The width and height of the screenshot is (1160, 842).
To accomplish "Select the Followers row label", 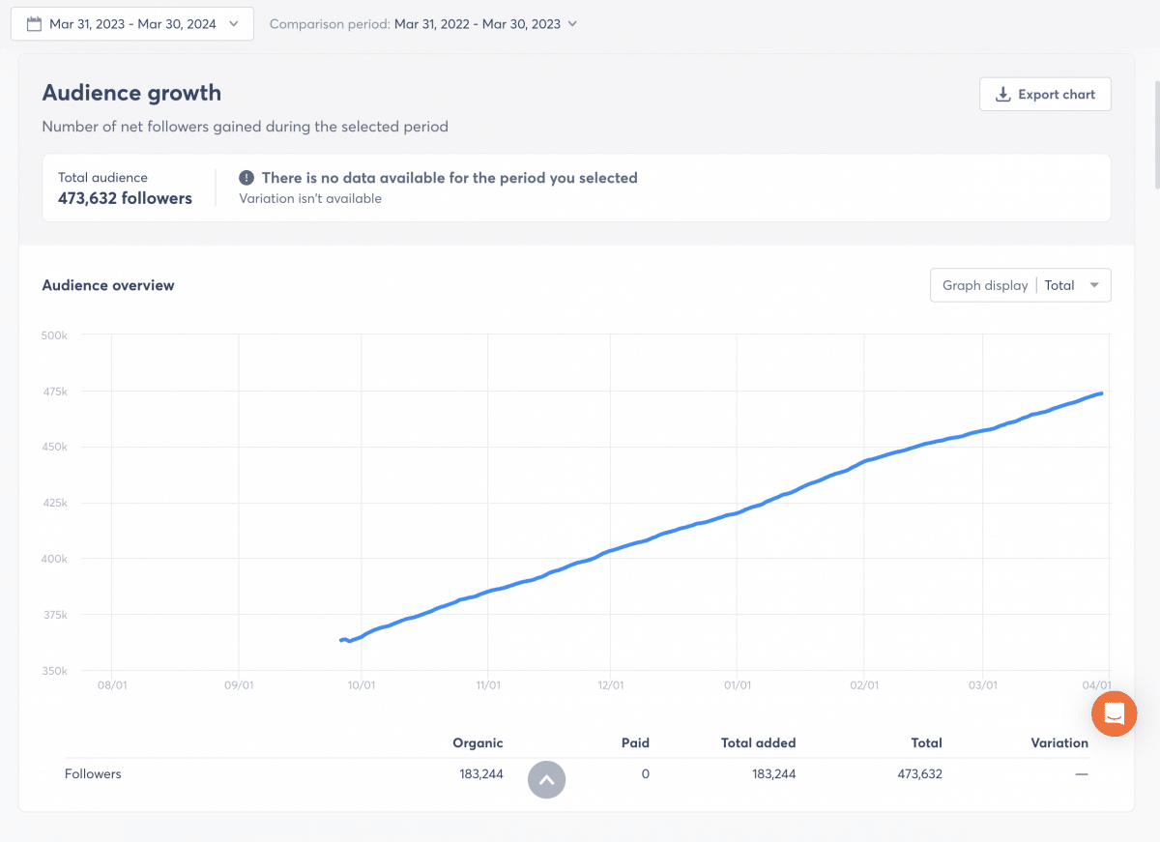I will coord(93,774).
